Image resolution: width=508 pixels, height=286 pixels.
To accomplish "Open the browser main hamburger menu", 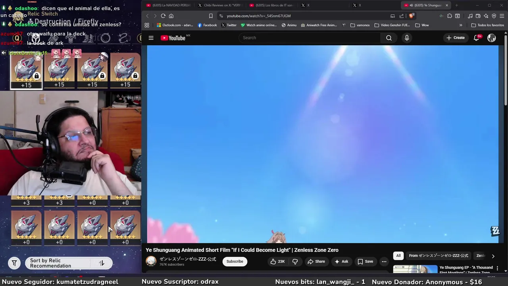I will pos(502,16).
